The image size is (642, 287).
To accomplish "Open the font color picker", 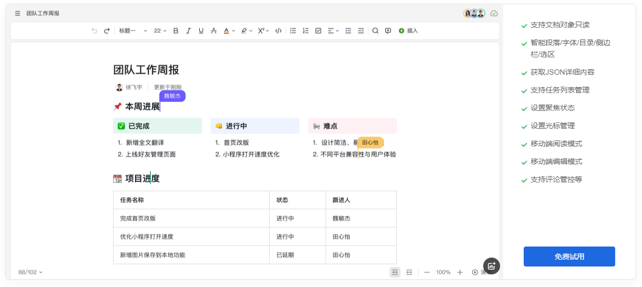I will tap(229, 31).
